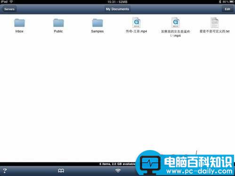Open the book reader icon in bottom toolbar
Viewport: 235px width, 176px height.
pyautogui.click(x=61, y=171)
